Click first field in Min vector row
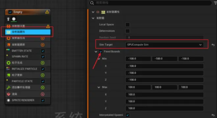 (138, 59)
